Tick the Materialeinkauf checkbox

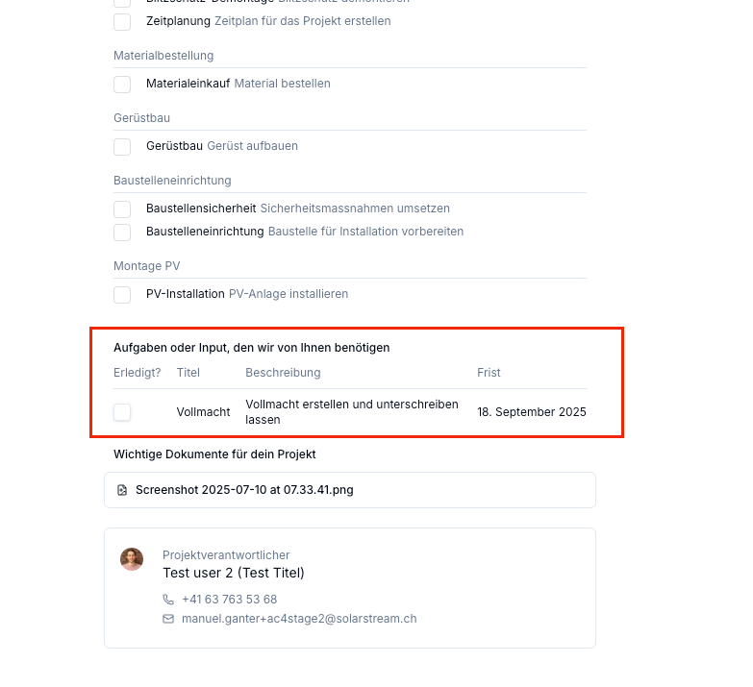click(x=122, y=84)
